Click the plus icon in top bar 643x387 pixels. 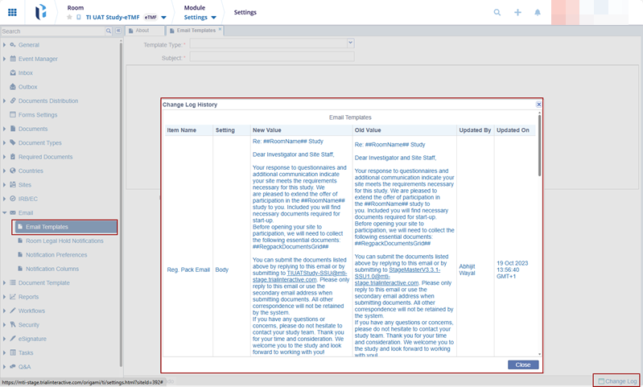517,13
